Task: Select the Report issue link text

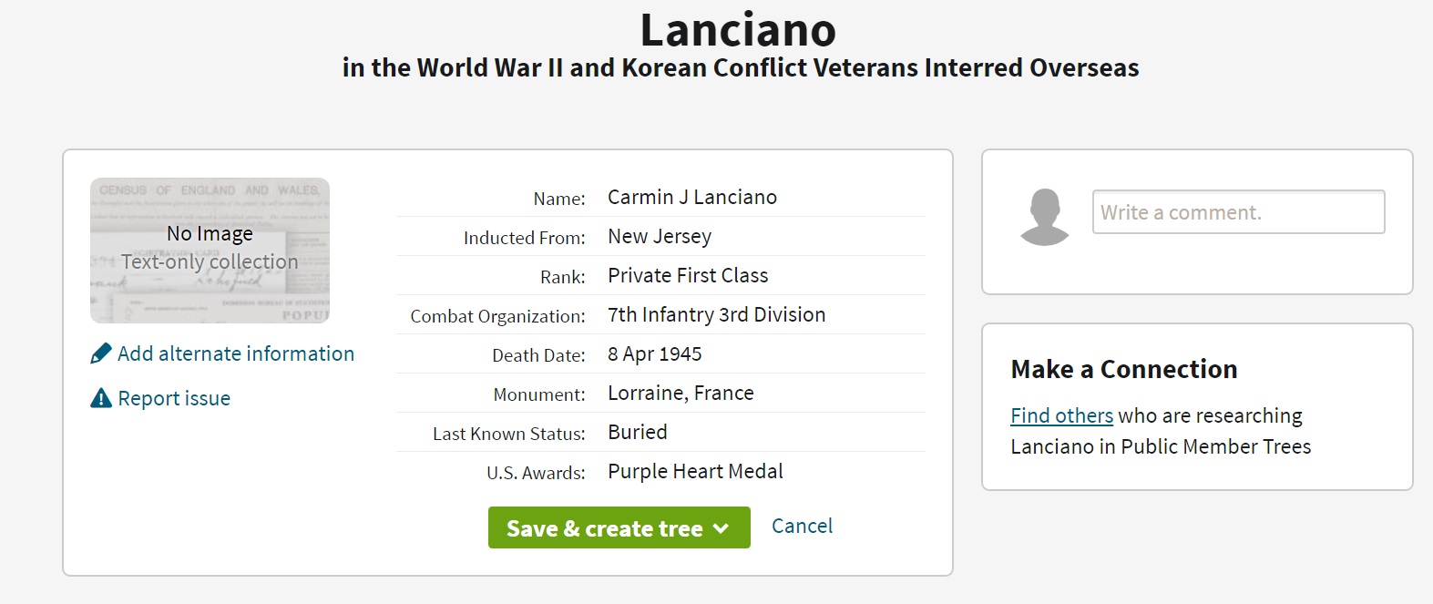Action: 174,398
